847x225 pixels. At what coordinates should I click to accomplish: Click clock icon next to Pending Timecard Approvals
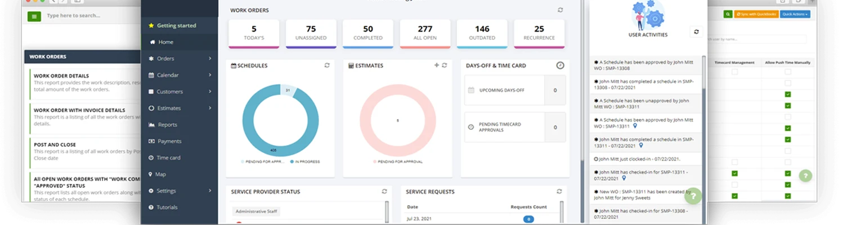pos(471,127)
